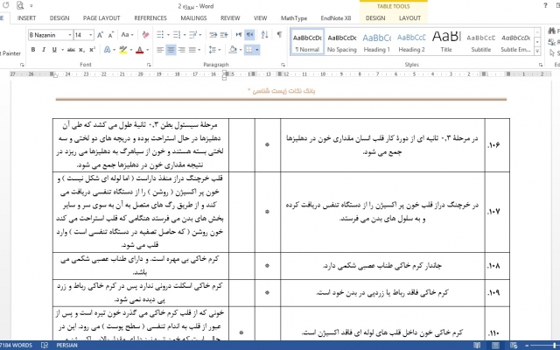This screenshot has height=350, width=560.
Task: Expand the Styles gallery more arrow
Action: pyautogui.click(x=537, y=51)
